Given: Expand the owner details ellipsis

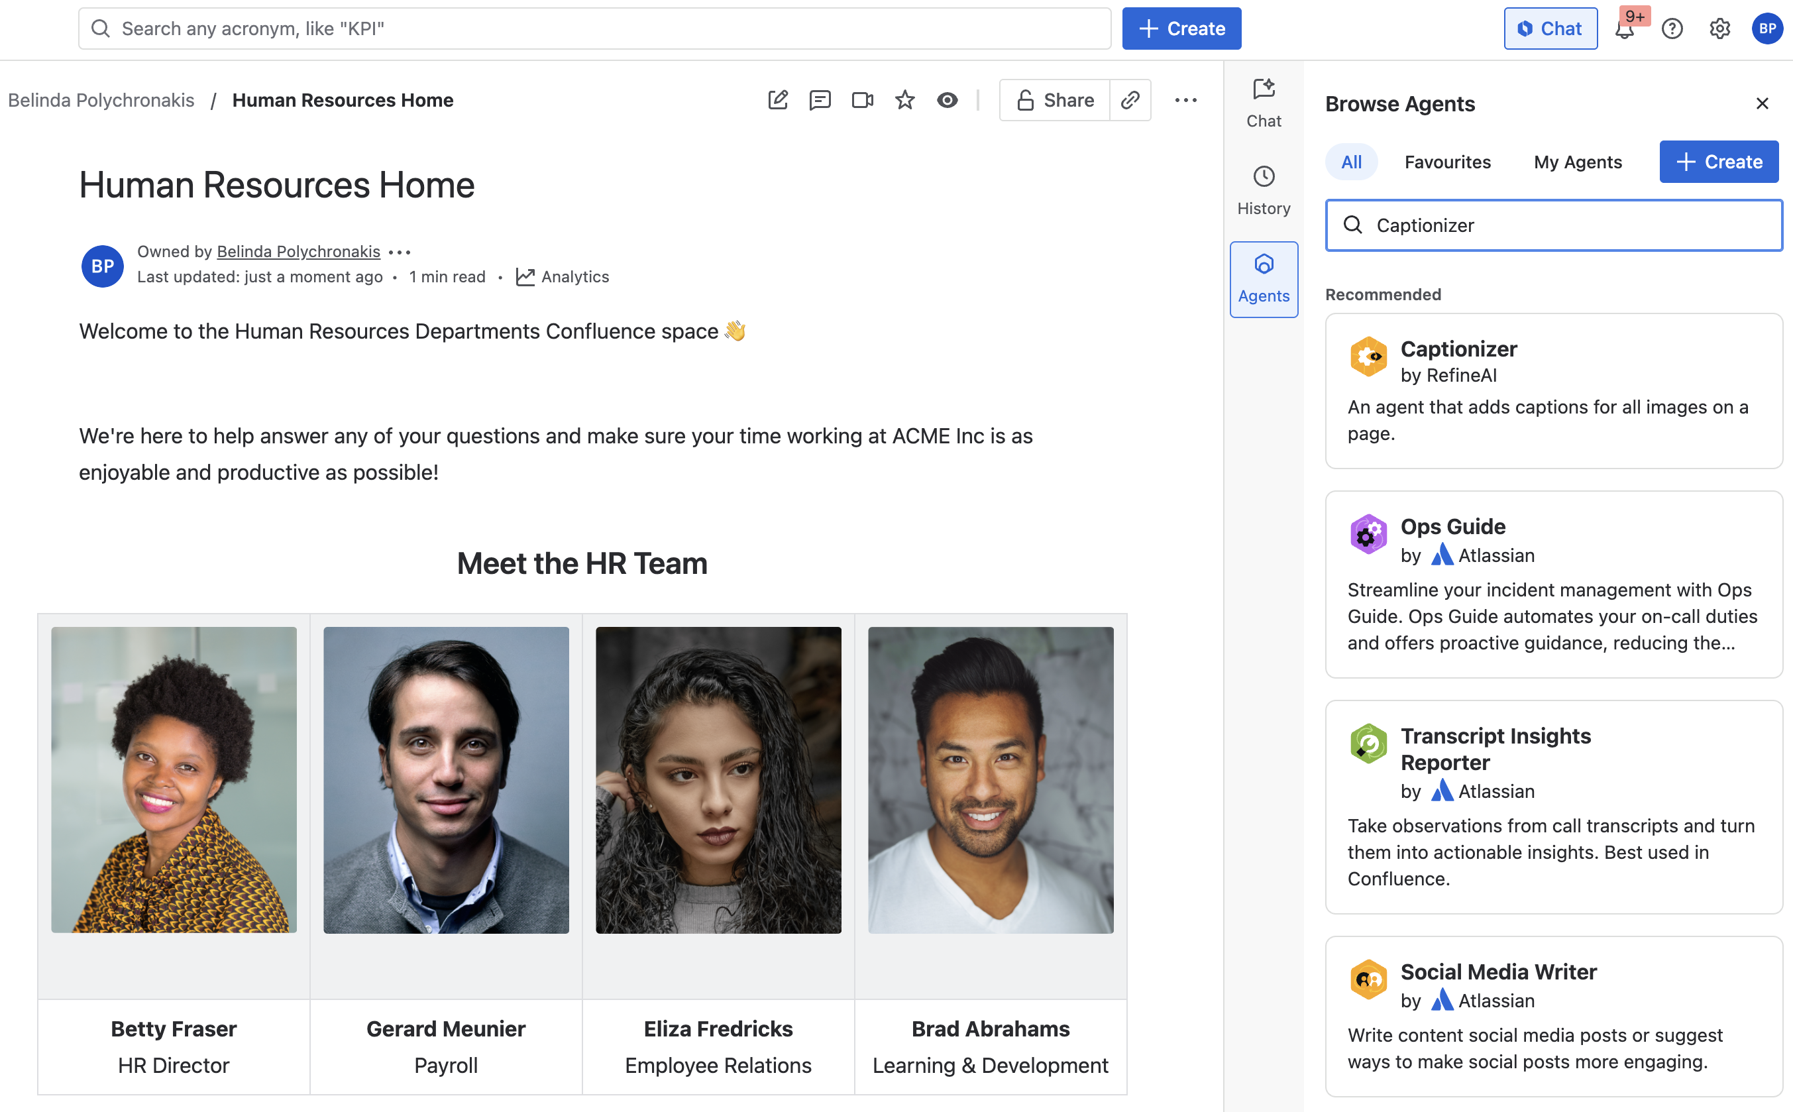Looking at the screenshot, I should click(x=399, y=252).
